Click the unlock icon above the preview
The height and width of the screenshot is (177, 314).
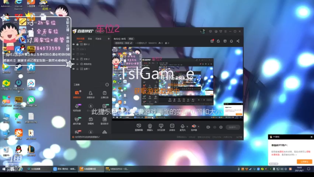point(219,41)
